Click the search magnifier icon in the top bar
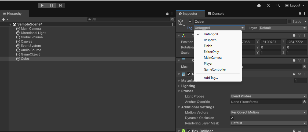The image size is (308, 132). (278, 5)
